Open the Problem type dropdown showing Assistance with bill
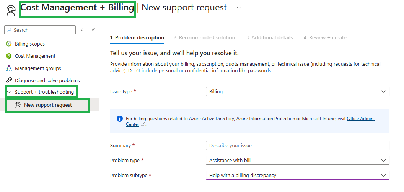 click(x=297, y=160)
